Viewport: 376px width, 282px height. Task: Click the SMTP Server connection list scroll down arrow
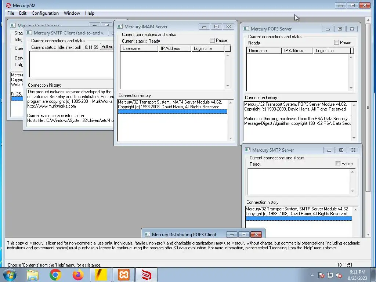pos(352,191)
